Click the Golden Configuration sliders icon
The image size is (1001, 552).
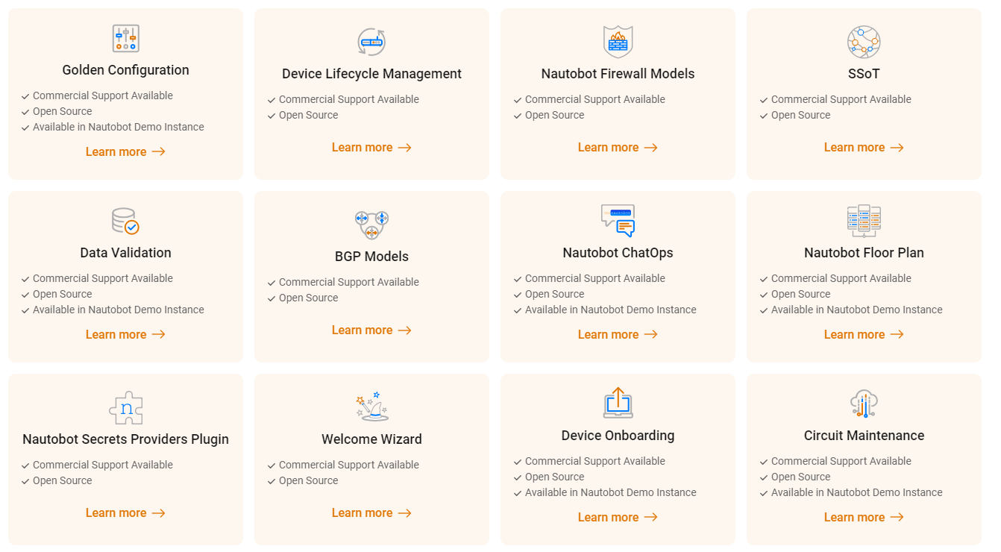coord(125,39)
